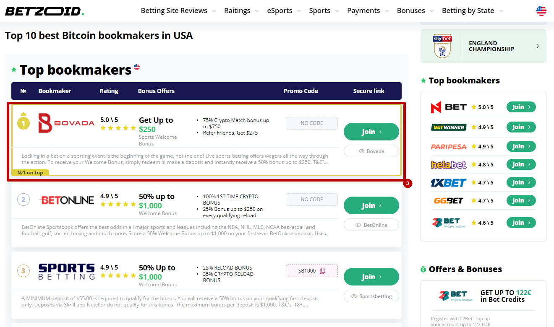Click the Sports Betting logo
Viewport: 554px width, 327px height.
tap(66, 271)
